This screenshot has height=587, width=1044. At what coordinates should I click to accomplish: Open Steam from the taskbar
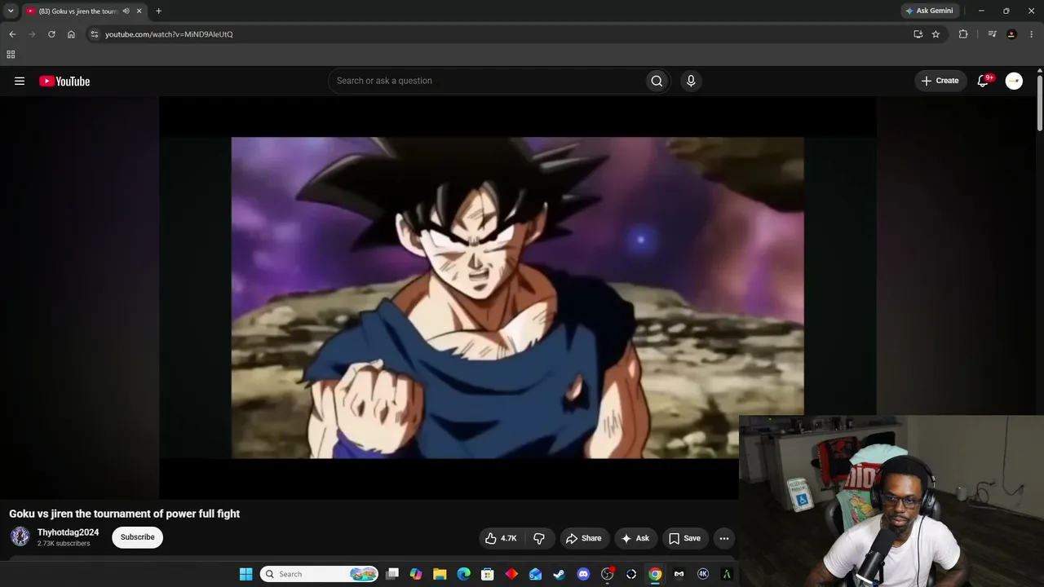pyautogui.click(x=560, y=574)
